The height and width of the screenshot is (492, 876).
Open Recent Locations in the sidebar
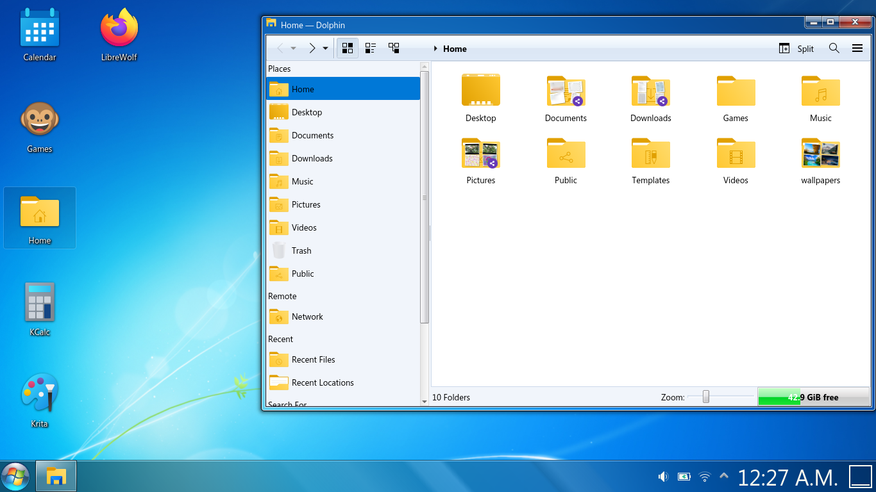tap(321, 382)
